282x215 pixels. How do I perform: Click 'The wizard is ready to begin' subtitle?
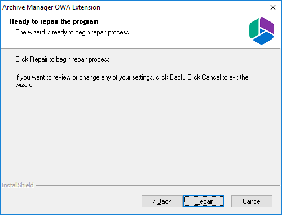pyautogui.click(x=73, y=32)
